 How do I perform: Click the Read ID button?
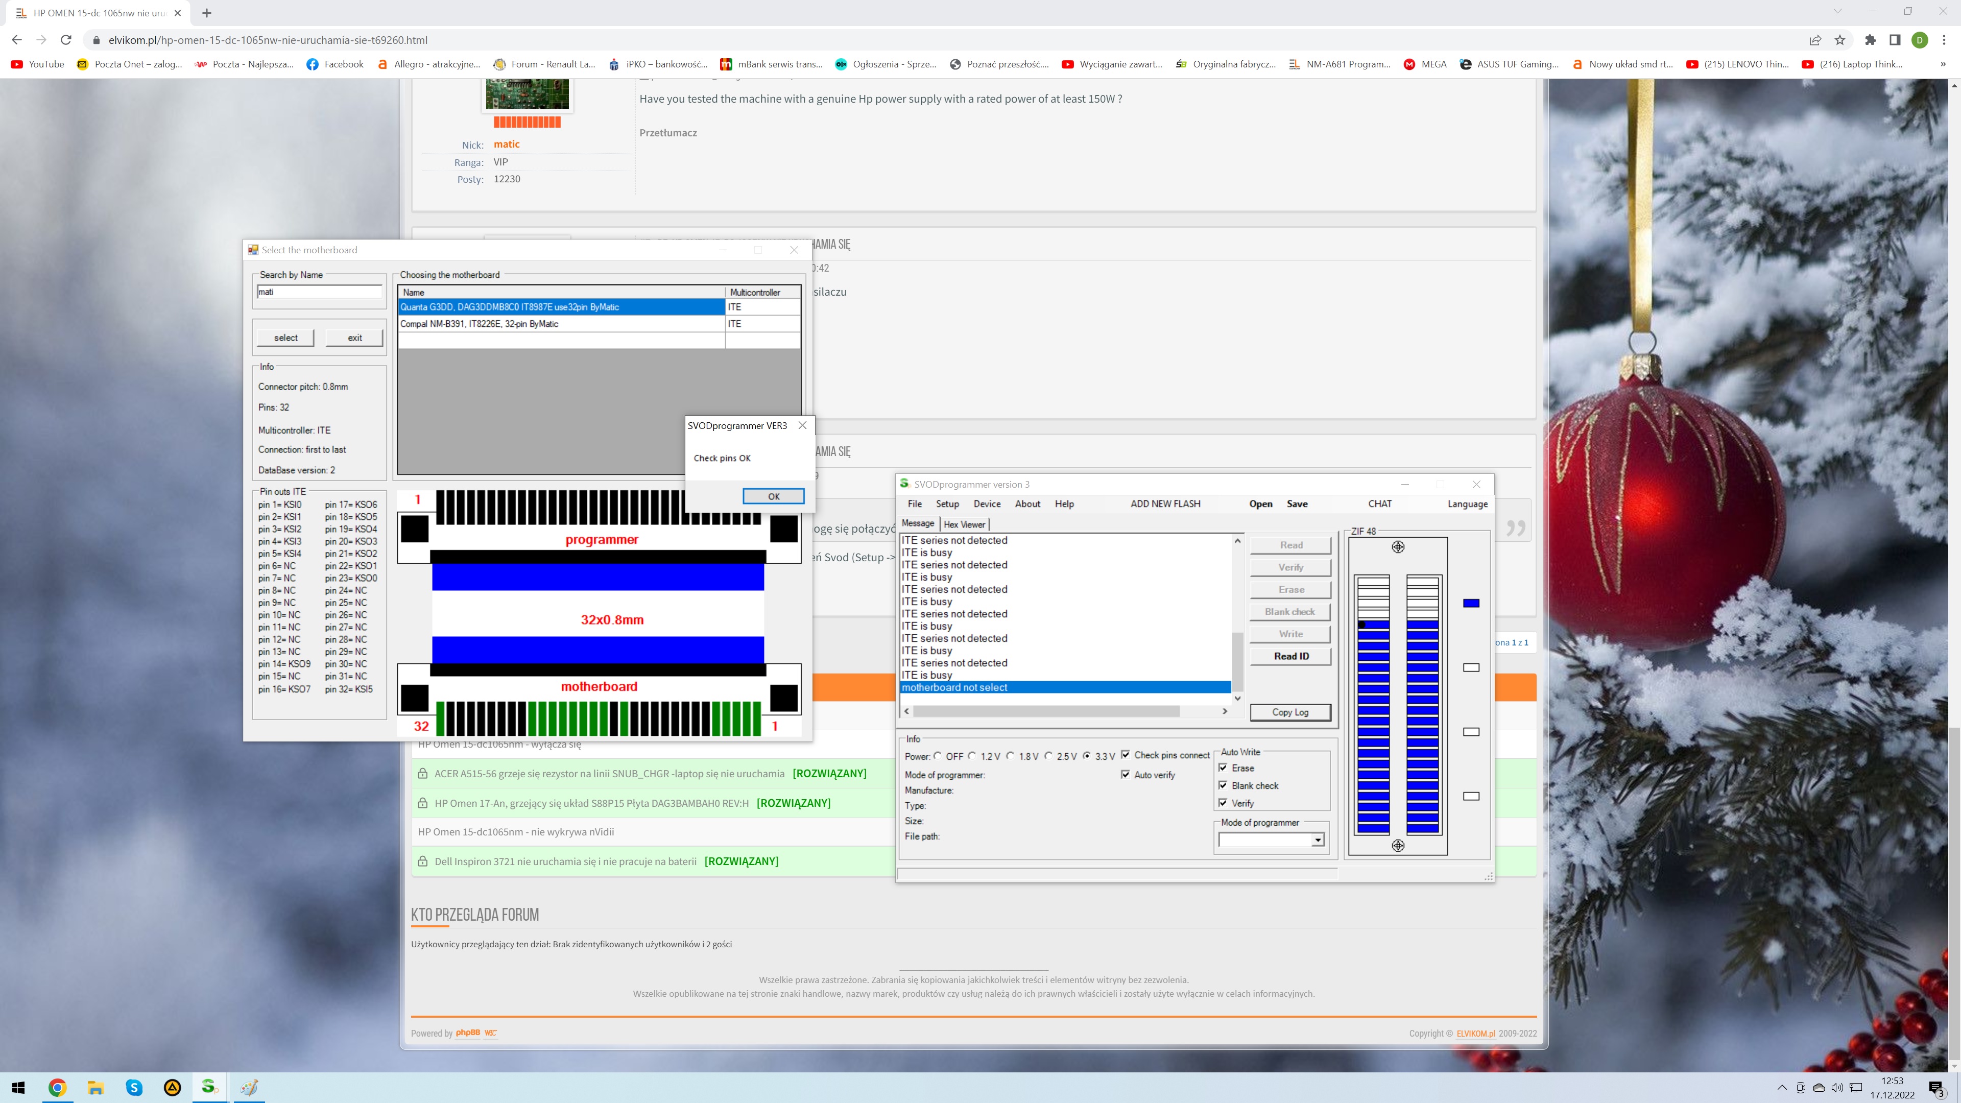[1291, 655]
